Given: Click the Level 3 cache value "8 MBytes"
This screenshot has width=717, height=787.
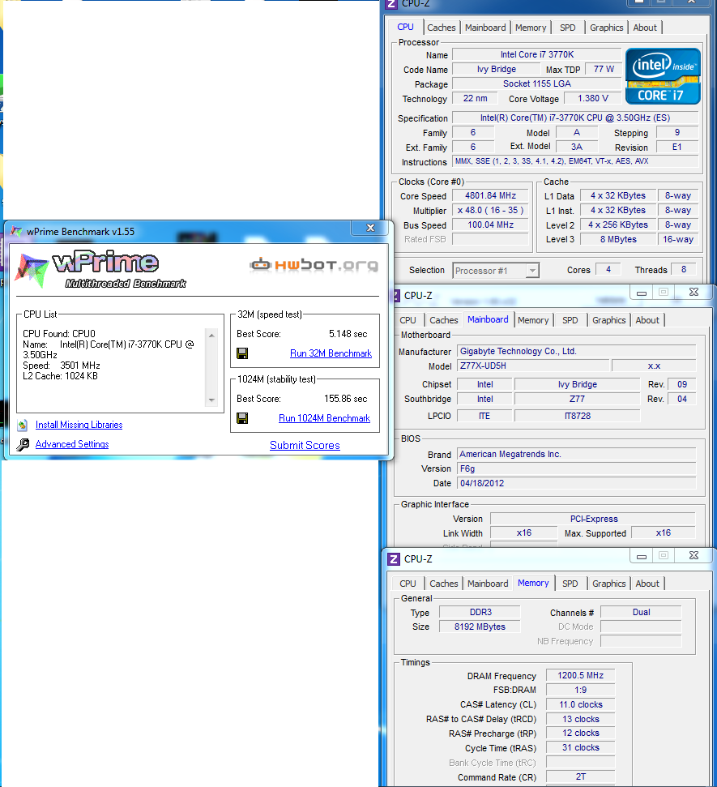Looking at the screenshot, I should coord(618,239).
